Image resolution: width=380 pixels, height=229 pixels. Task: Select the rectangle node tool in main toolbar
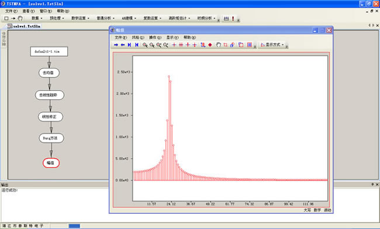(x=6, y=18)
